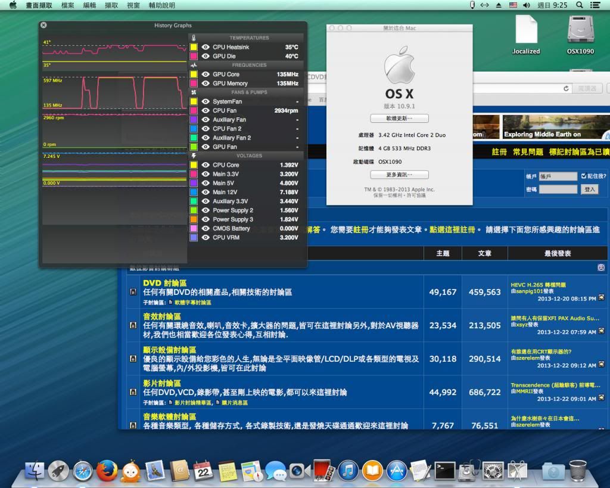Open the 編輯 menu
Image resolution: width=610 pixels, height=488 pixels.
[89, 5]
